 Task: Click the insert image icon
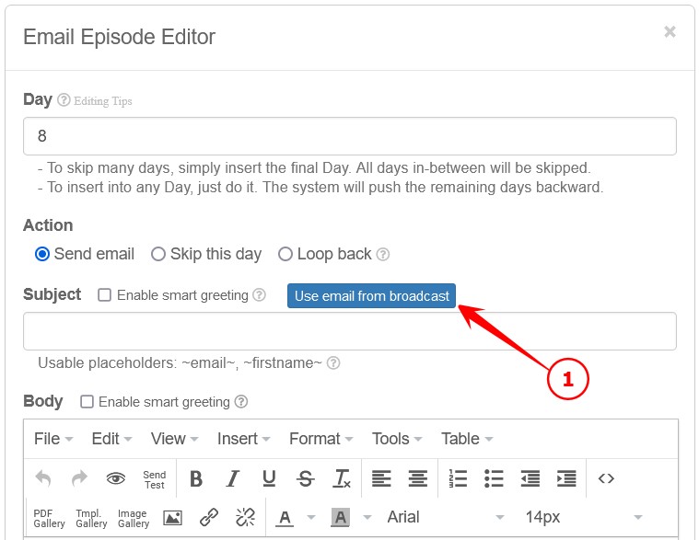click(172, 517)
